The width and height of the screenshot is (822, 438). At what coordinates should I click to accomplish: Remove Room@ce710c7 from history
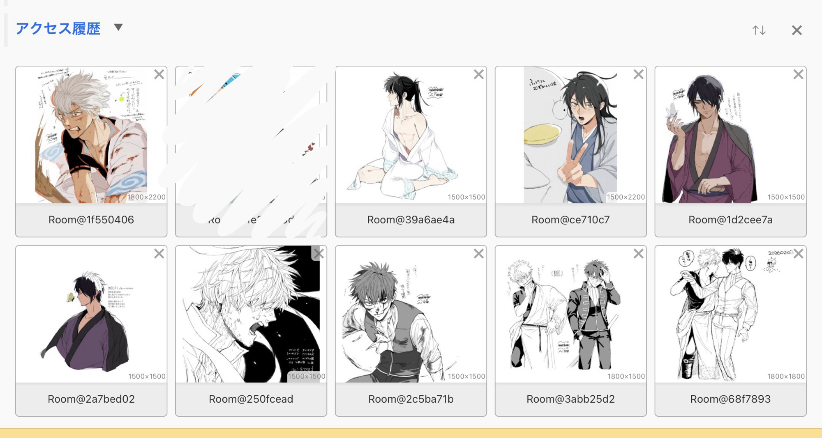point(638,74)
